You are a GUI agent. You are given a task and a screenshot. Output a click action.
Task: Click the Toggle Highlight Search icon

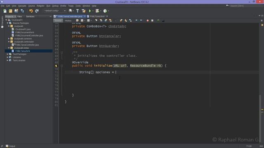pos(111,21)
